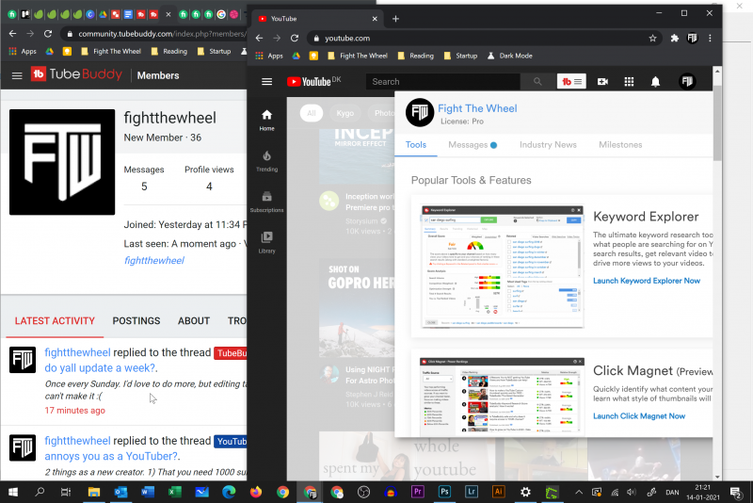
Task: Open Chrome extensions puzzle icon
Action: (x=674, y=38)
